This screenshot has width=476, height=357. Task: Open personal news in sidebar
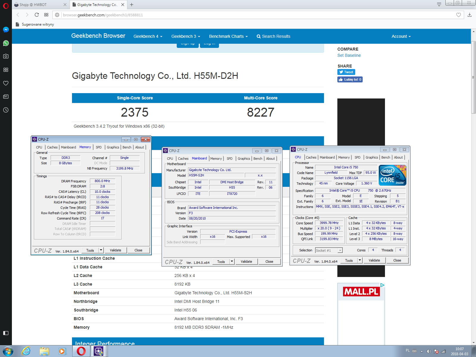(6, 96)
